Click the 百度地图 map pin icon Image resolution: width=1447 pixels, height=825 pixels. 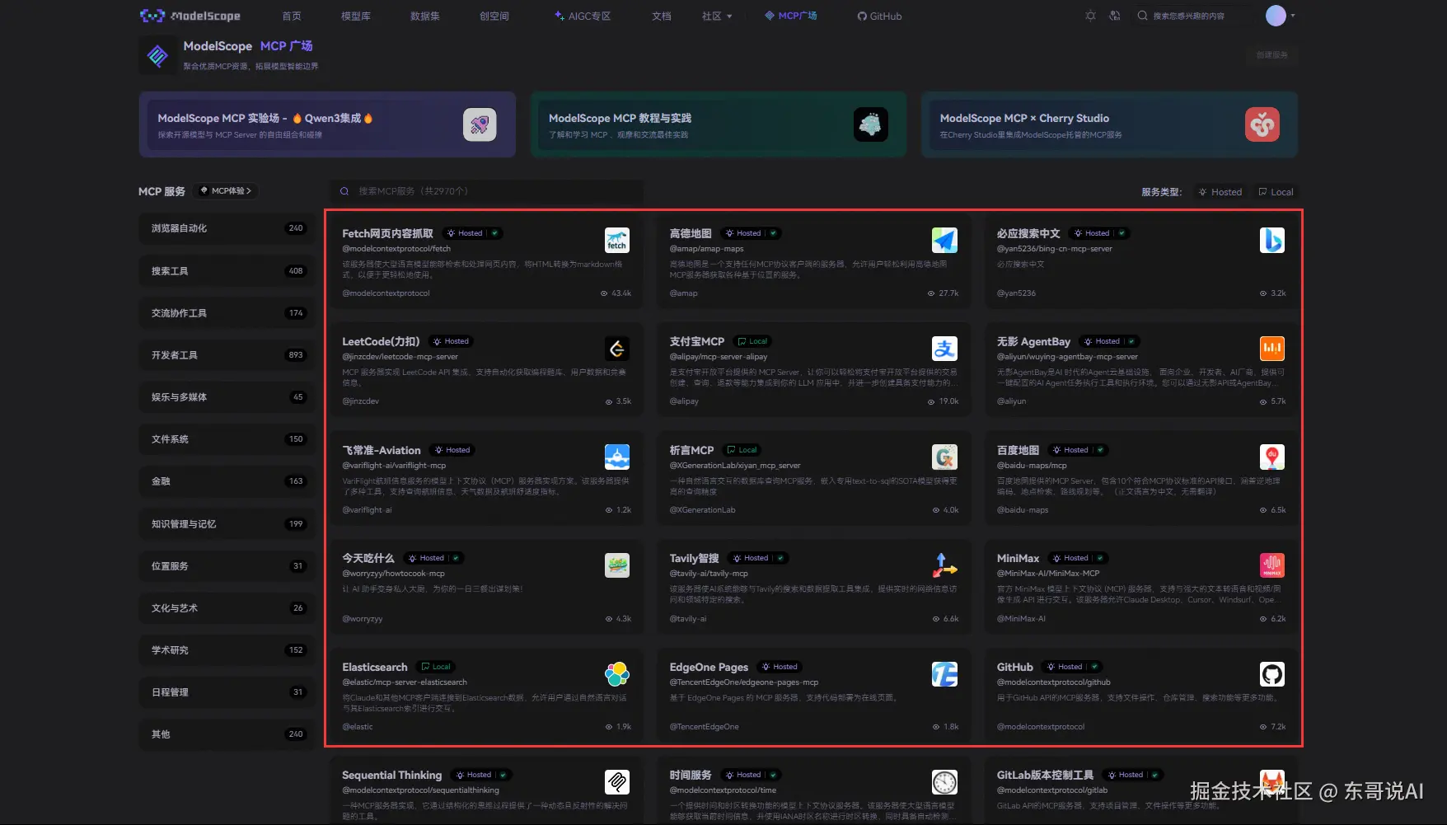(1272, 457)
